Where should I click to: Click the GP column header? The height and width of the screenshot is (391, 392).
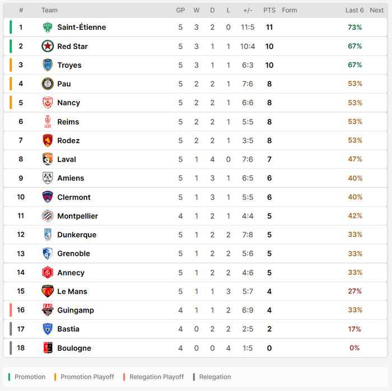pos(180,10)
